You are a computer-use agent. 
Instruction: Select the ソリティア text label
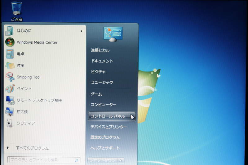pyautogui.click(x=26, y=123)
